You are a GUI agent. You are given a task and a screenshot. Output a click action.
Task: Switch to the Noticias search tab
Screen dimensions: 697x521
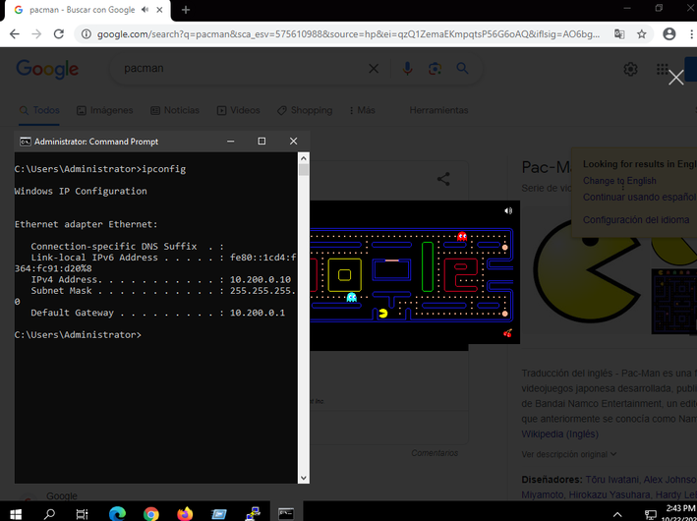click(x=174, y=110)
